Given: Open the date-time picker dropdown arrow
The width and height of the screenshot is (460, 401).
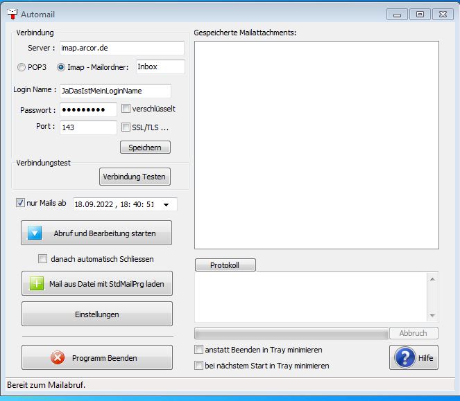Looking at the screenshot, I should point(170,204).
